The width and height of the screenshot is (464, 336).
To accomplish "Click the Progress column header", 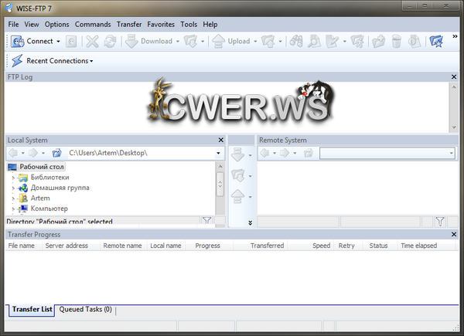I will coord(207,246).
